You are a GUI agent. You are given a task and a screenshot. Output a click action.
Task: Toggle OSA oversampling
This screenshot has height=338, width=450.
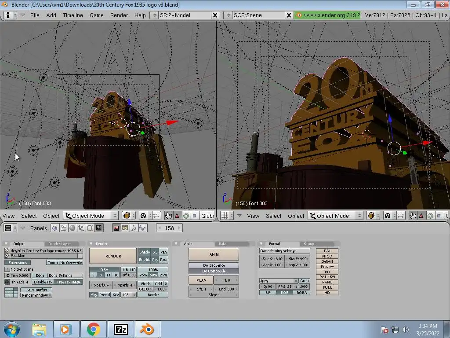(x=104, y=270)
